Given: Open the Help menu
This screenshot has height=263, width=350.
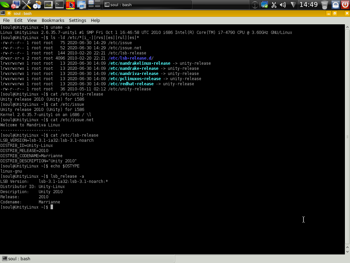Looking at the screenshot, I should [95, 20].
